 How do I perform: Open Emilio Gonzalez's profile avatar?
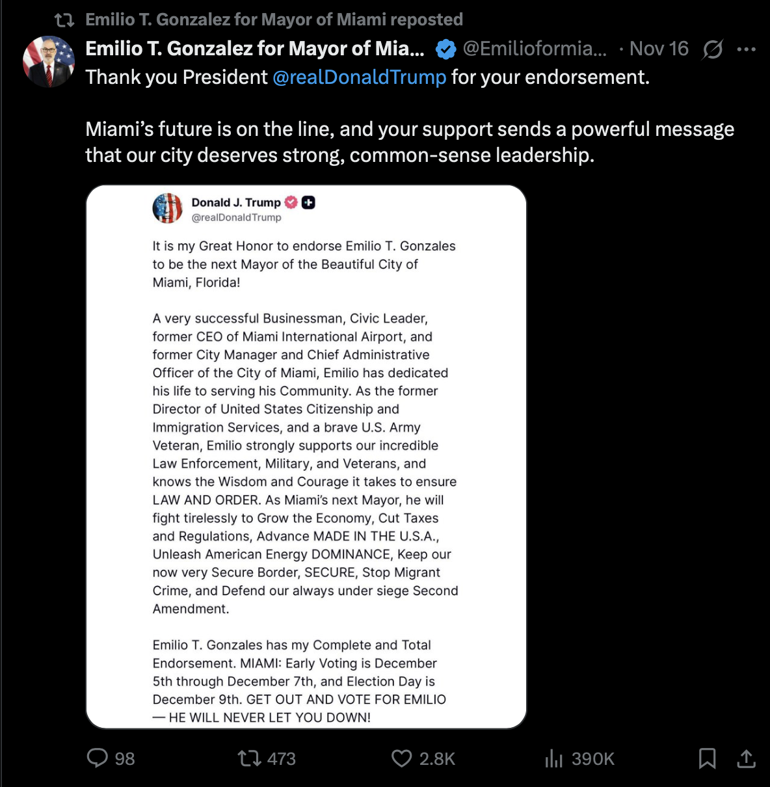(49, 62)
